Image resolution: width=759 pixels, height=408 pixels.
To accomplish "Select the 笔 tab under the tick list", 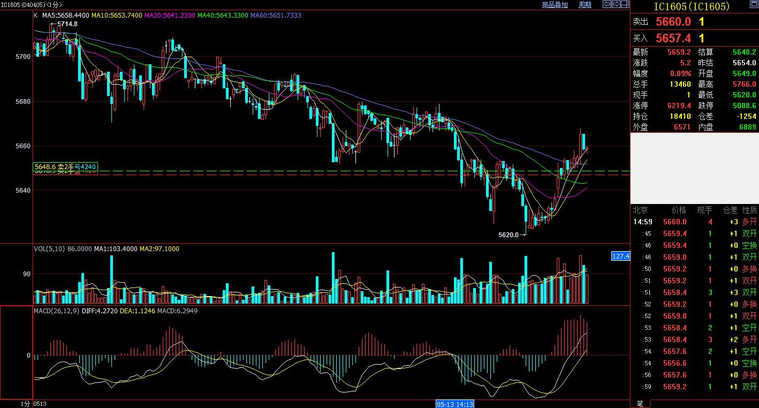I will (640, 403).
